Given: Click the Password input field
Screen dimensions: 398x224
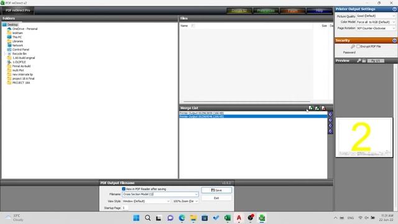Looking at the screenshot, I should coord(376,52).
